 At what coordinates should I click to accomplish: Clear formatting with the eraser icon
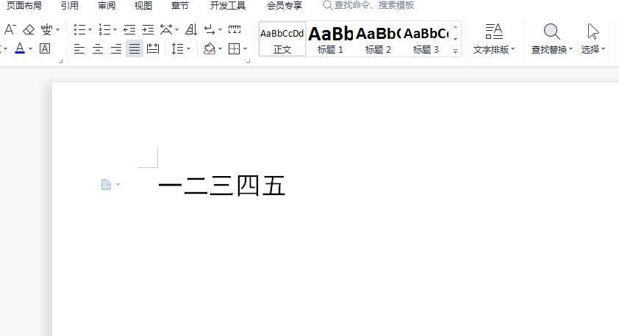(x=29, y=29)
